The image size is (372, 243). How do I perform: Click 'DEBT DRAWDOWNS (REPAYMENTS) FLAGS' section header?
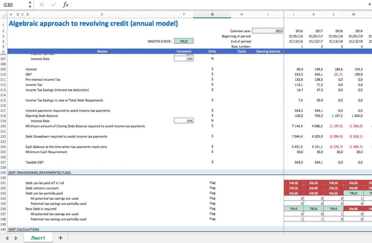click(x=39, y=172)
